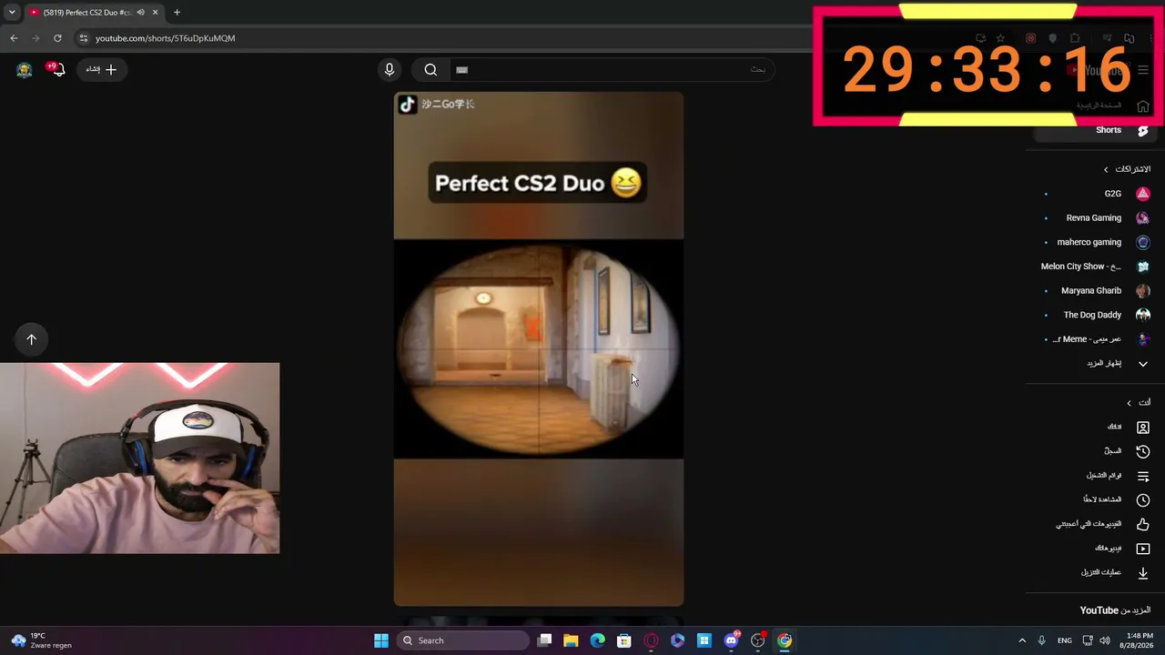Click The Dog Daddy avatar
Viewport: 1165px width, 655px height.
click(x=1143, y=315)
